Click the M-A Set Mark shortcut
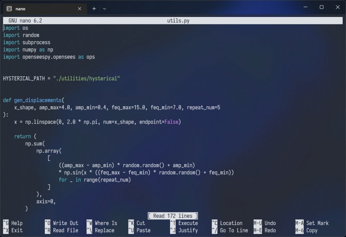This screenshot has height=237, width=346. [312, 223]
